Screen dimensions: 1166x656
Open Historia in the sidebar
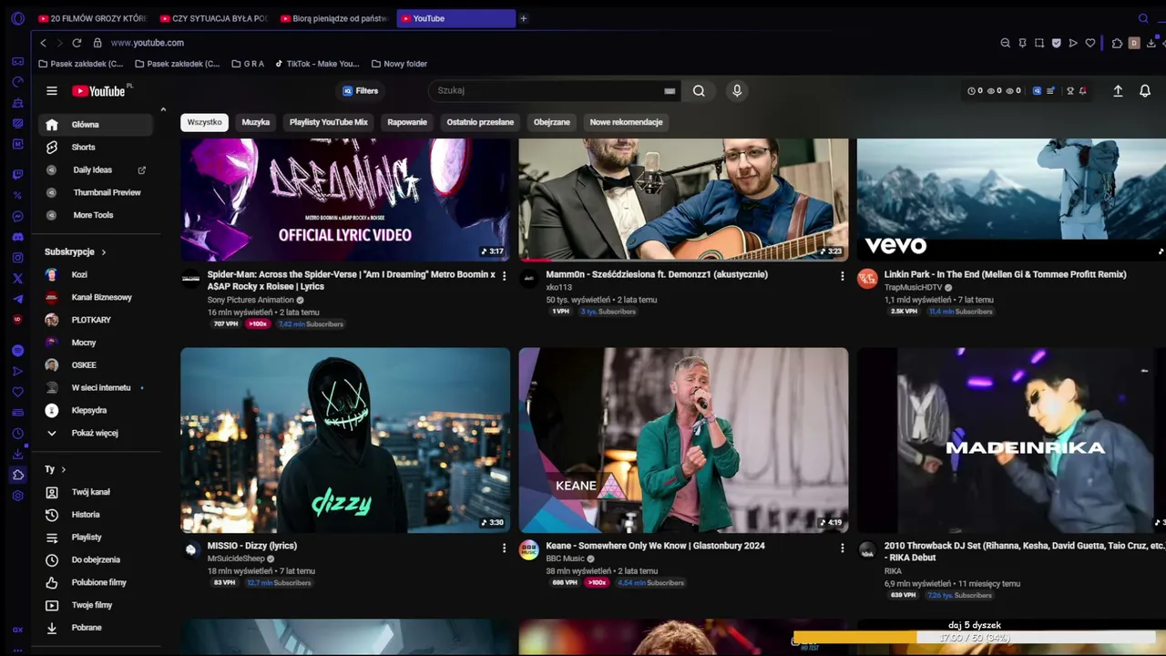[95, 515]
